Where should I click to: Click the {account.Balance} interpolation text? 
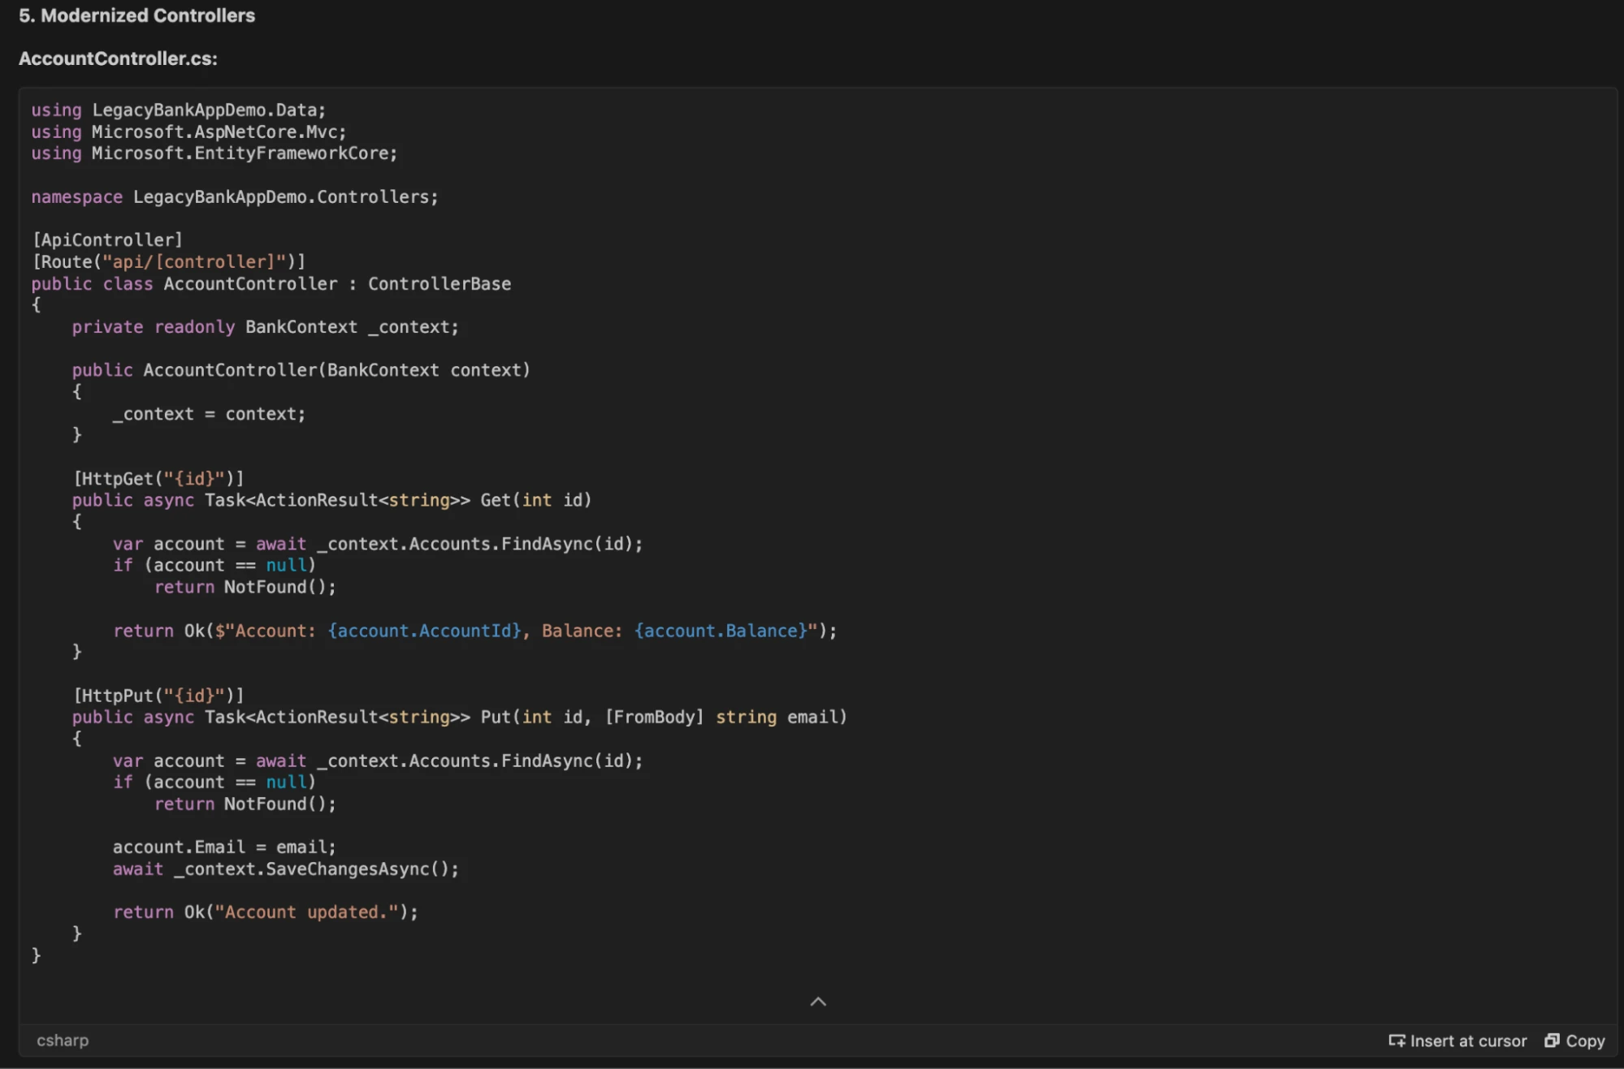point(721,631)
